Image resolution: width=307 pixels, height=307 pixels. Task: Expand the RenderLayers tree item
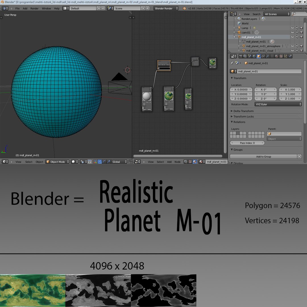(235, 19)
